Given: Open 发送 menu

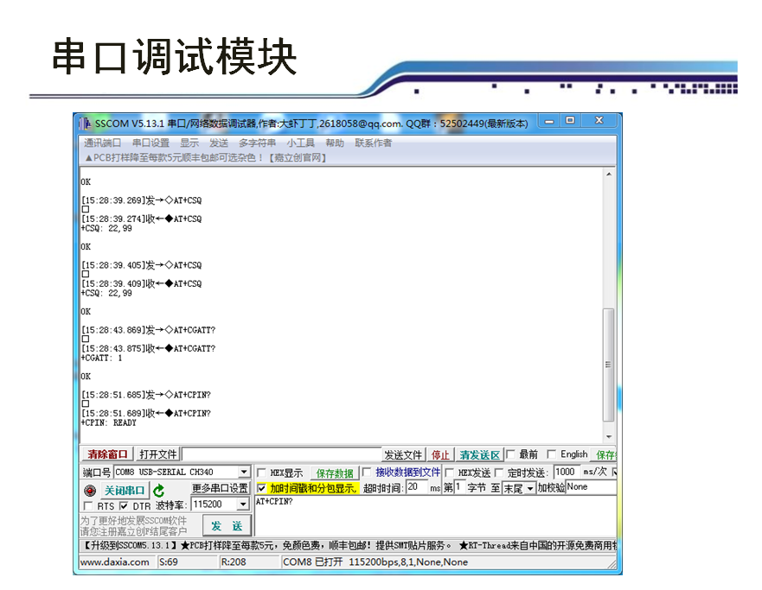Looking at the screenshot, I should point(219,143).
